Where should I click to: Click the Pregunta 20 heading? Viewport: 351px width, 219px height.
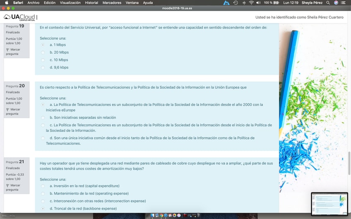pyautogui.click(x=15, y=86)
